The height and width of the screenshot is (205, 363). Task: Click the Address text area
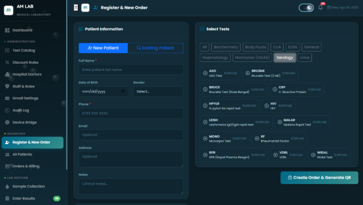131,159
